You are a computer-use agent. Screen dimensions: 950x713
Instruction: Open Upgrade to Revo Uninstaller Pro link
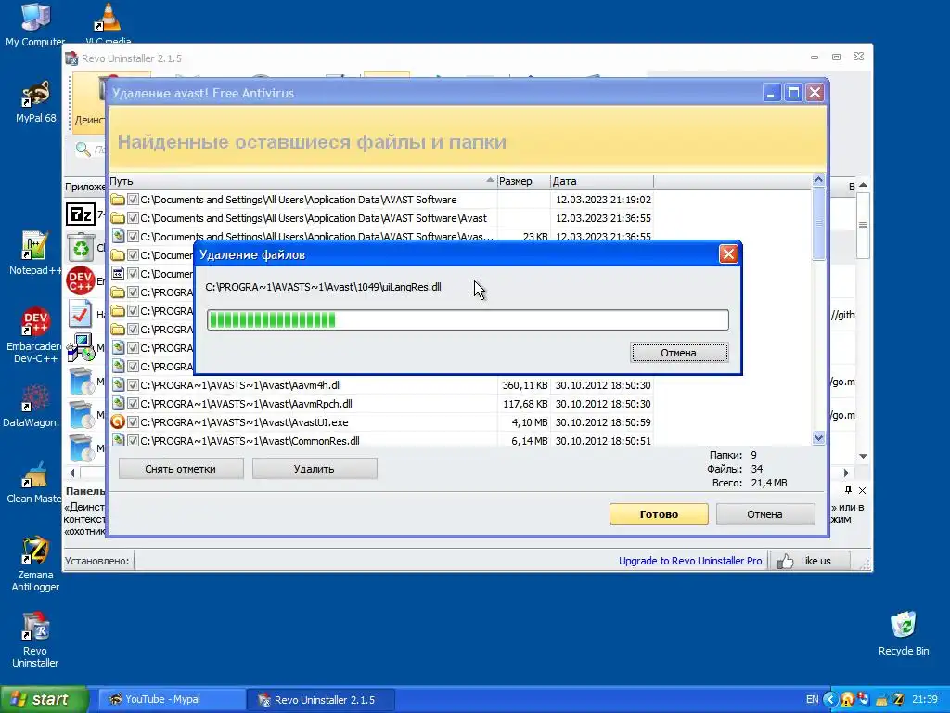(x=690, y=561)
